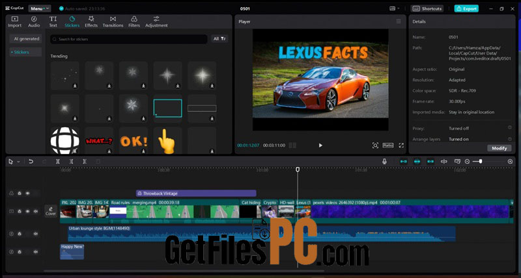
Task: Select the white globe sticker
Action: (64, 141)
